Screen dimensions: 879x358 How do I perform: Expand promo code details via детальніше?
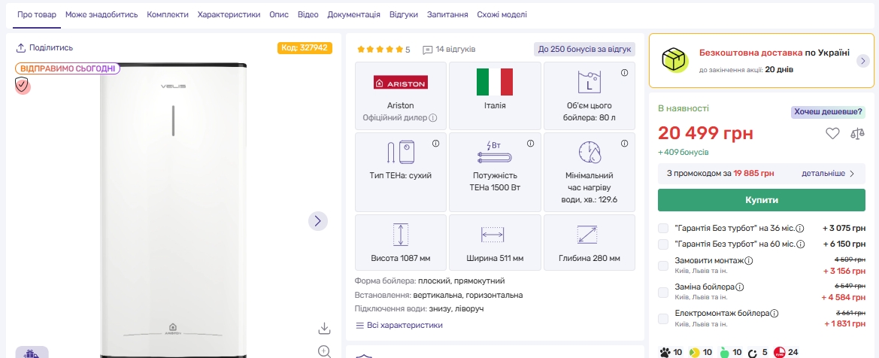(827, 174)
